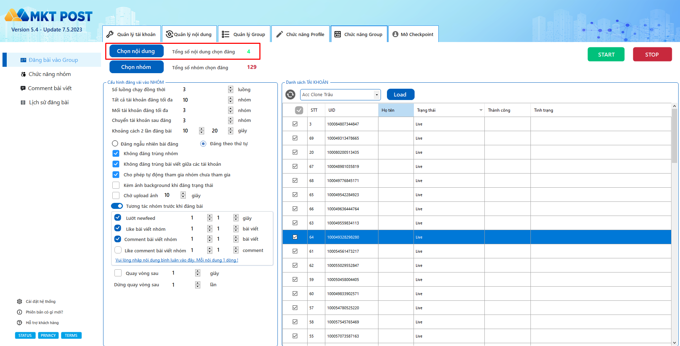
Task: Toggle the select-all checkbox in table header
Action: pyautogui.click(x=299, y=110)
